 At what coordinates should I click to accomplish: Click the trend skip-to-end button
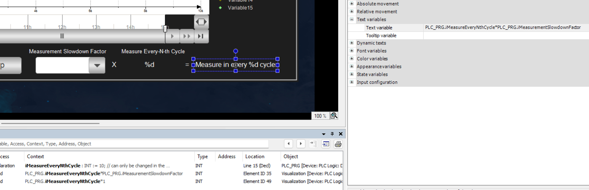[x=201, y=36]
